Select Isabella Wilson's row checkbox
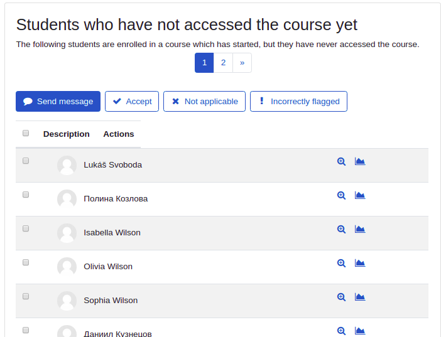 (26, 228)
